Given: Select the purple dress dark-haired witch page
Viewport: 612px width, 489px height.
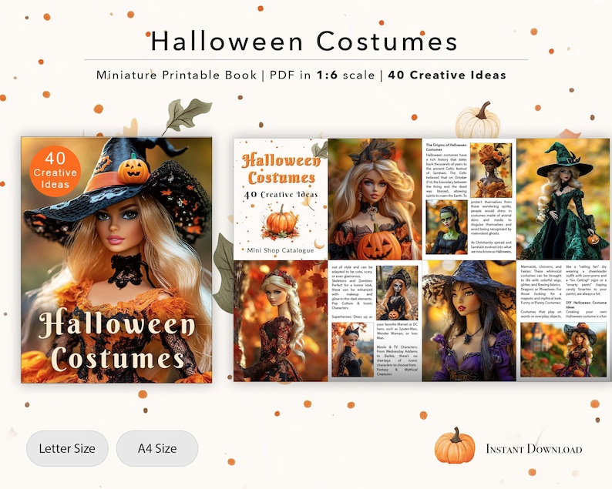Looking at the screenshot, I should [469, 321].
